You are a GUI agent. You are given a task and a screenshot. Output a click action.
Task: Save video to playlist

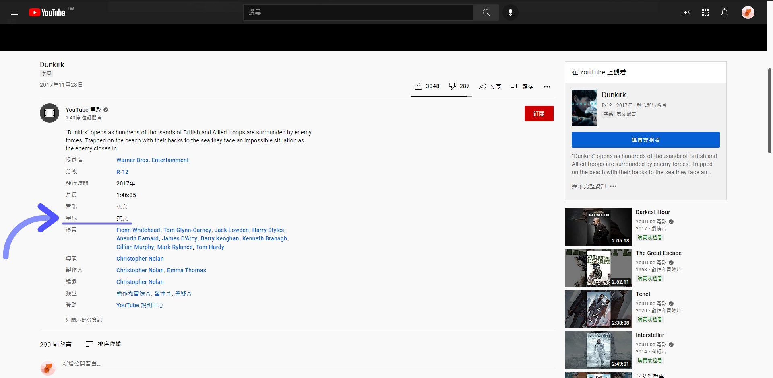click(x=522, y=86)
